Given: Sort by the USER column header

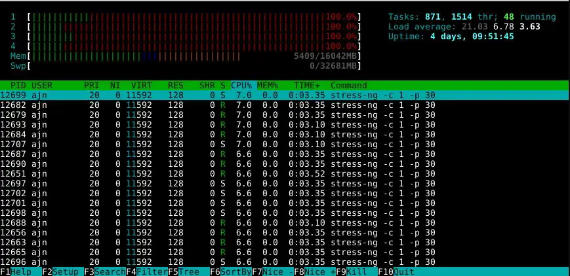Looking at the screenshot, I should (42, 86).
